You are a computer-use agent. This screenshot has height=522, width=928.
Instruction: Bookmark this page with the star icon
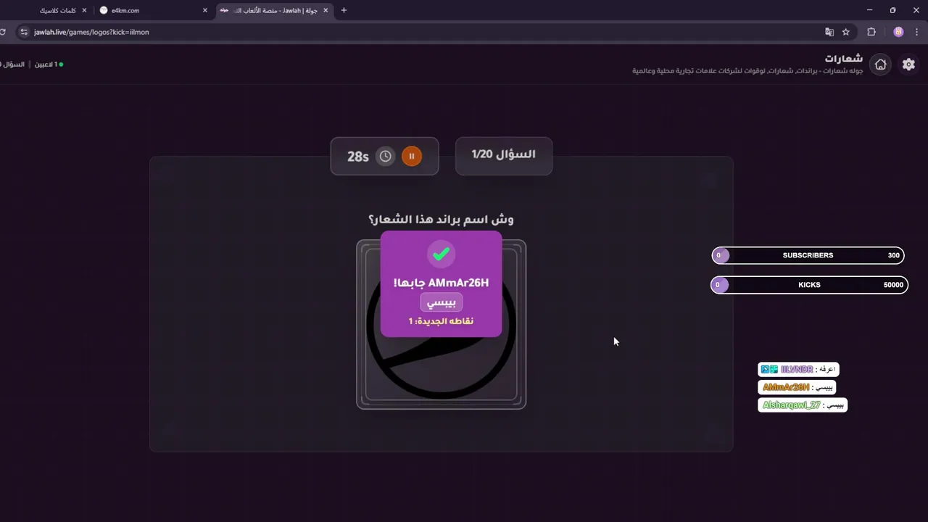[x=845, y=32]
